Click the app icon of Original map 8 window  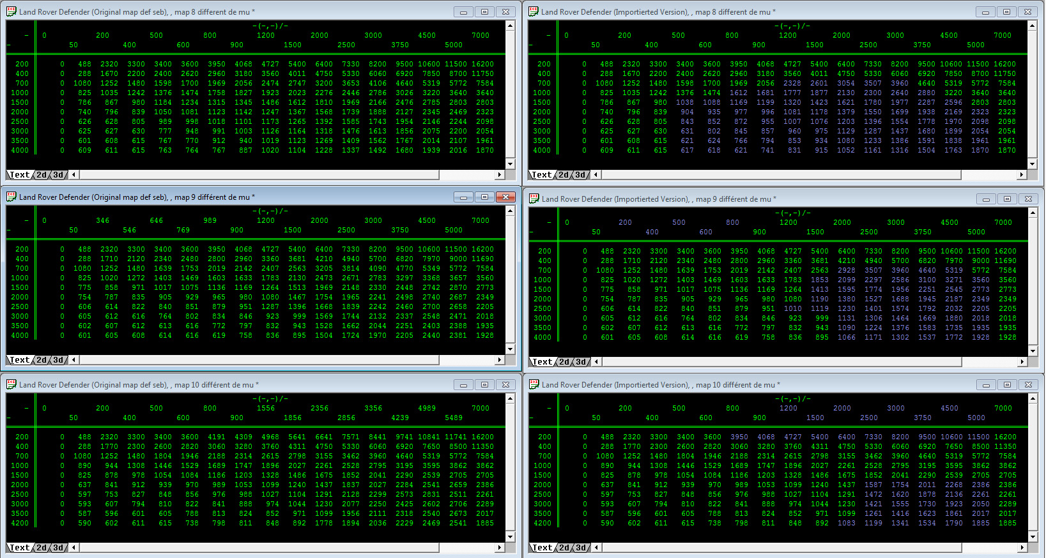pos(11,11)
